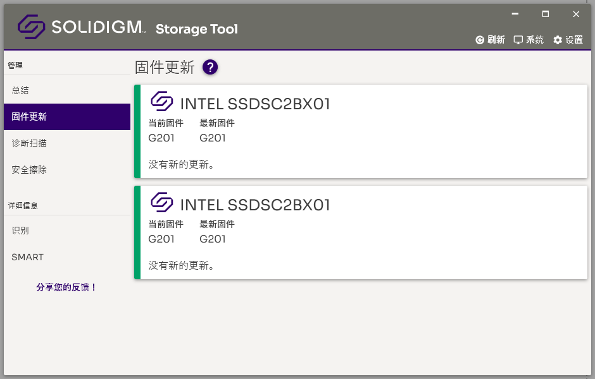
Task: Click the purple help question mark icon
Action: [210, 67]
